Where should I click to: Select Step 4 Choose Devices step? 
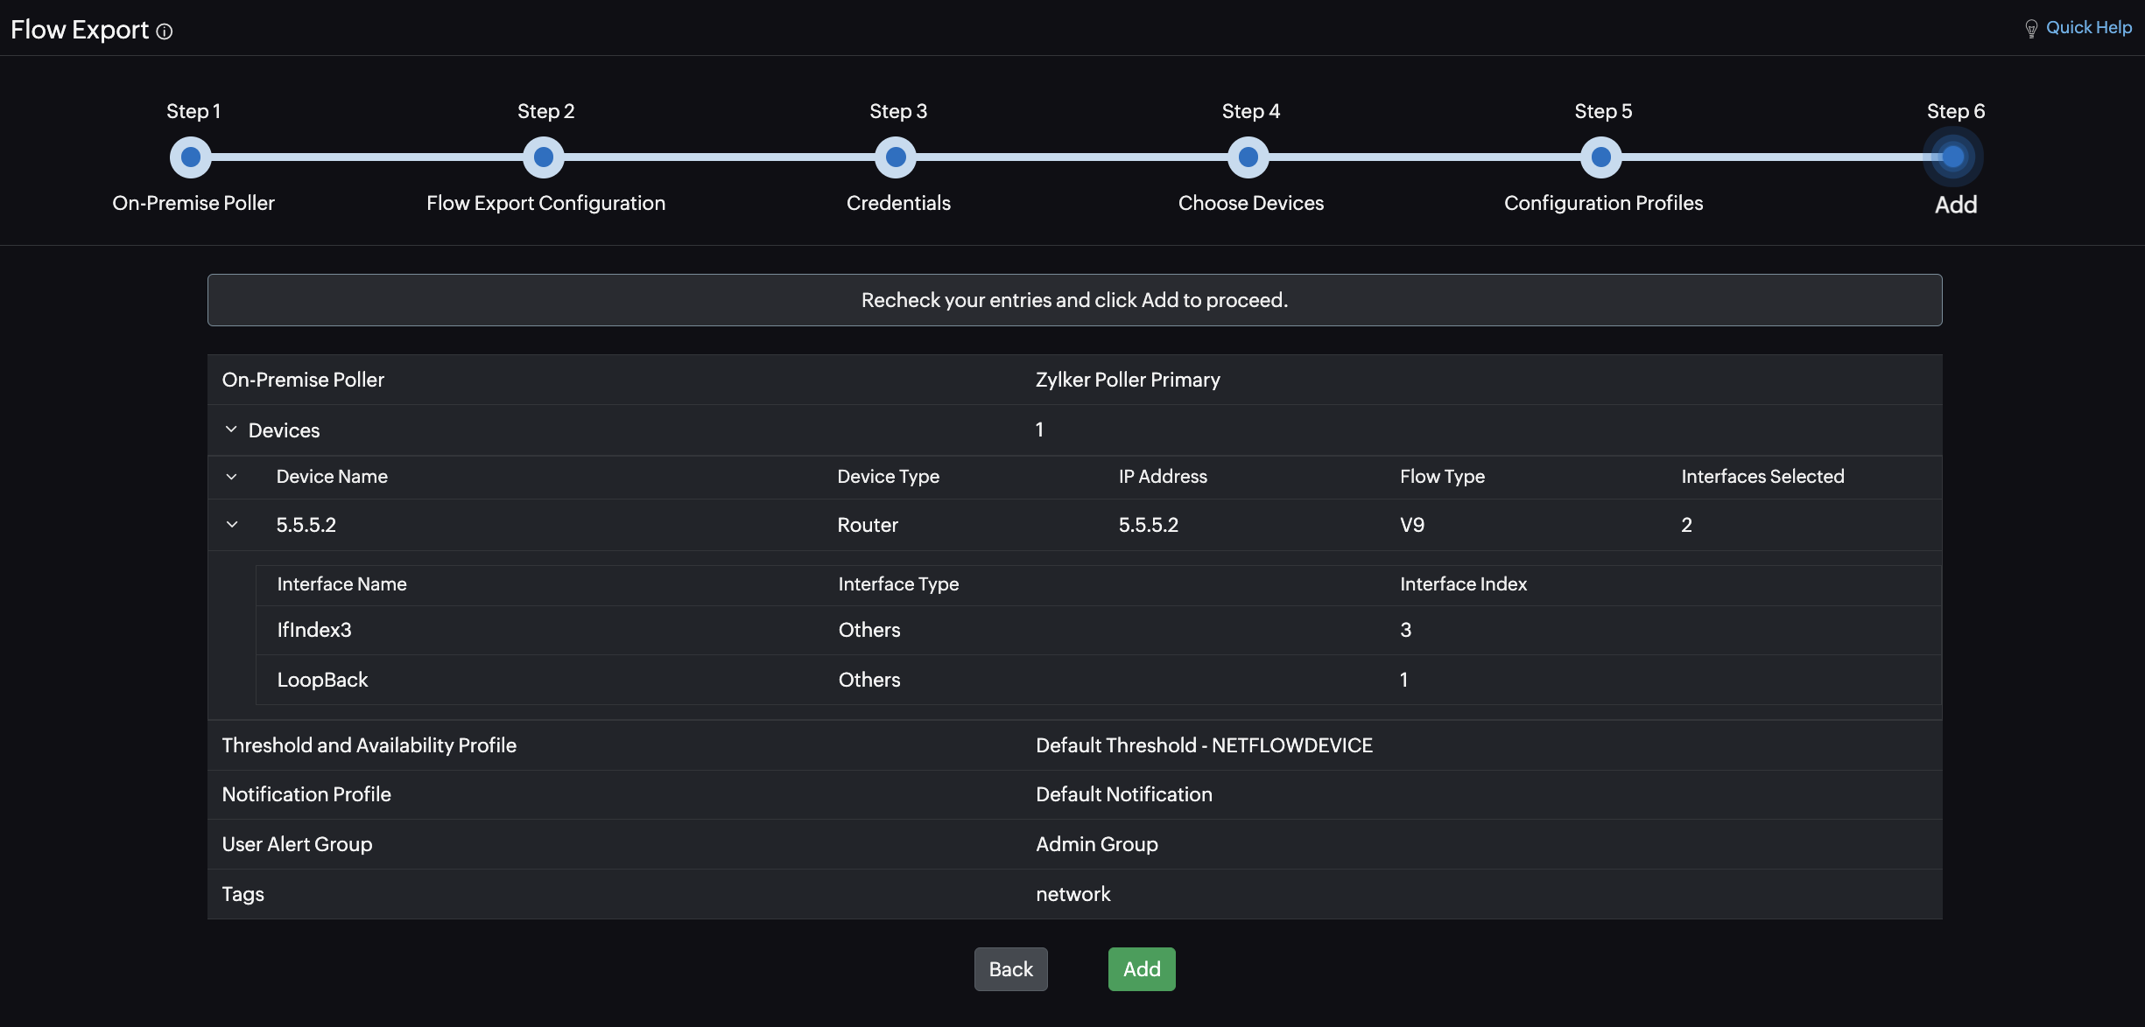coord(1249,155)
